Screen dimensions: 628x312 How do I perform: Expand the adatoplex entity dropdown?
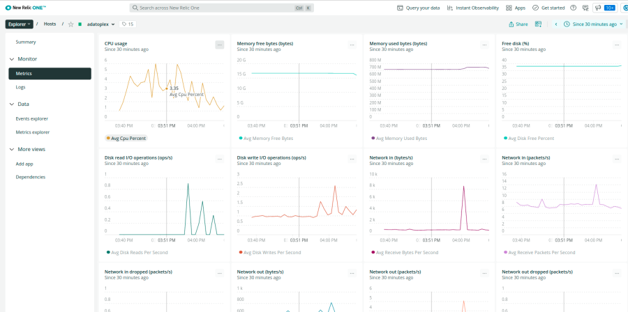pos(113,24)
